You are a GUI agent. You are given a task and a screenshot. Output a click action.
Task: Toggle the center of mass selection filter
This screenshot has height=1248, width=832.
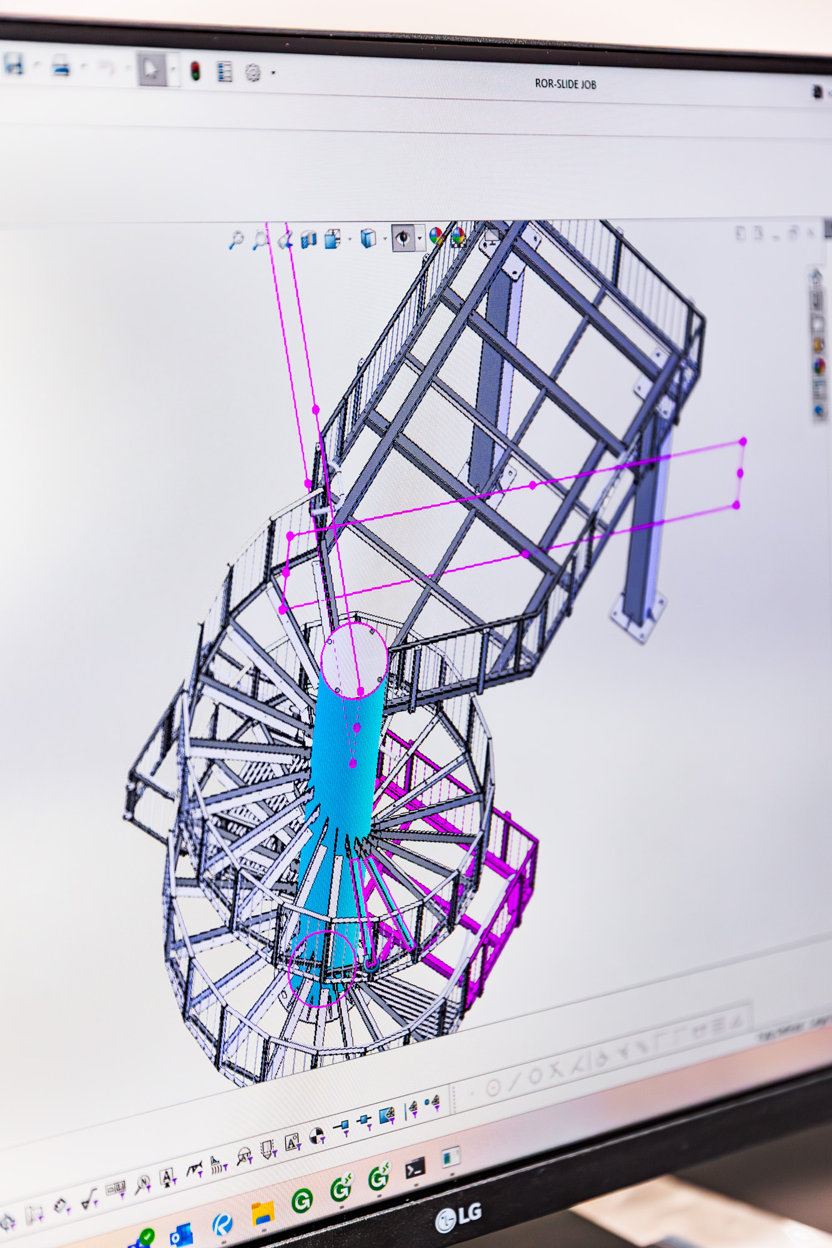pos(317,1136)
